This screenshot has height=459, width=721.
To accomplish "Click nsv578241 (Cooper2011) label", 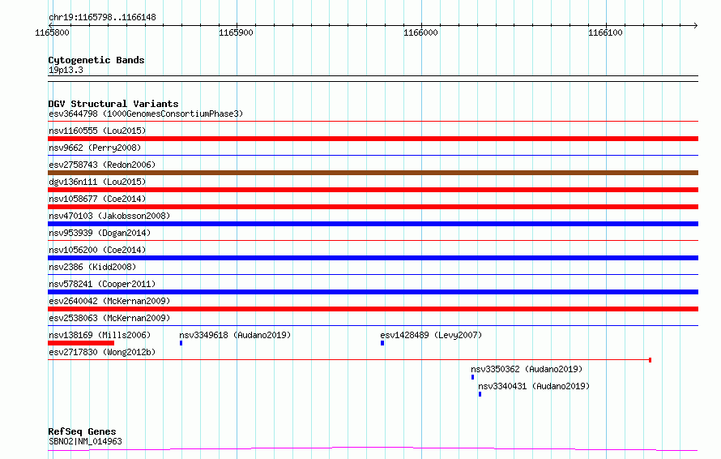I will 102,284.
